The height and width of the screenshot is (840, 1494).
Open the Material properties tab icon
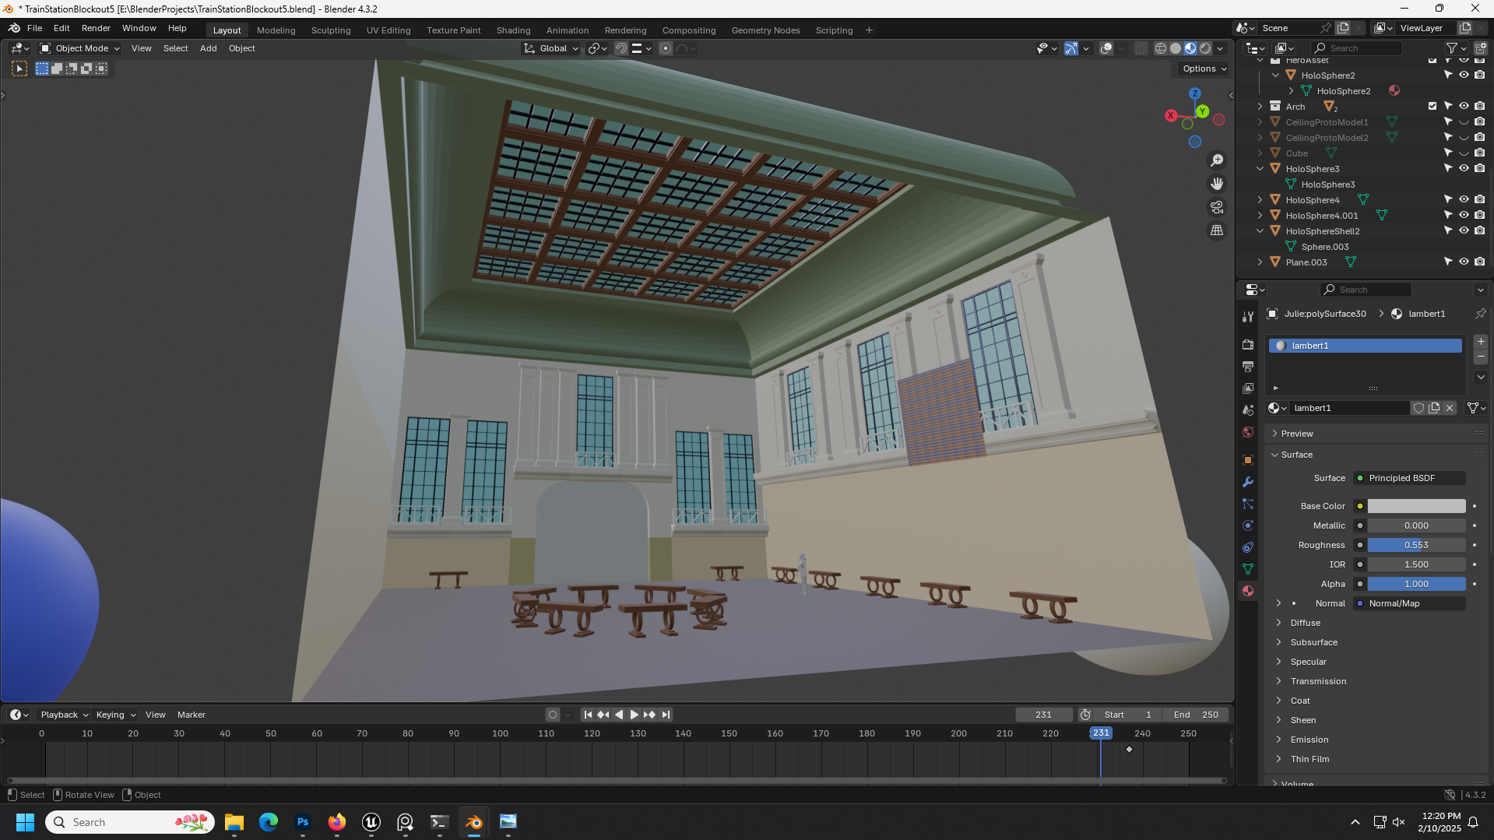coord(1248,591)
